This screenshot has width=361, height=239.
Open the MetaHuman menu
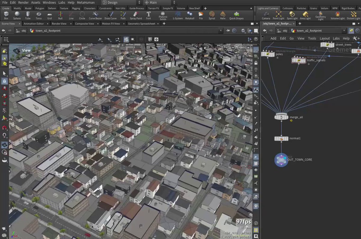86,2
